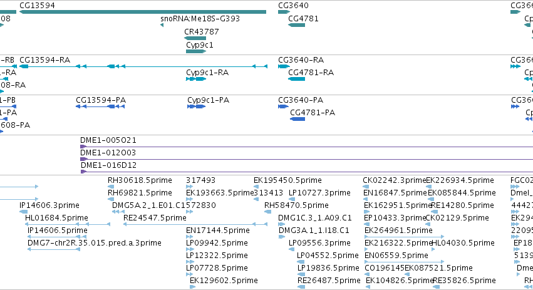Select the CG4781-PA coding bar
Viewport: 533px width, 290px height.
[x=298, y=119]
